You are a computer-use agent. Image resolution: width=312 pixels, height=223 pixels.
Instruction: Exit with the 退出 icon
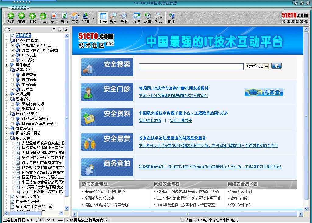(x=172, y=16)
